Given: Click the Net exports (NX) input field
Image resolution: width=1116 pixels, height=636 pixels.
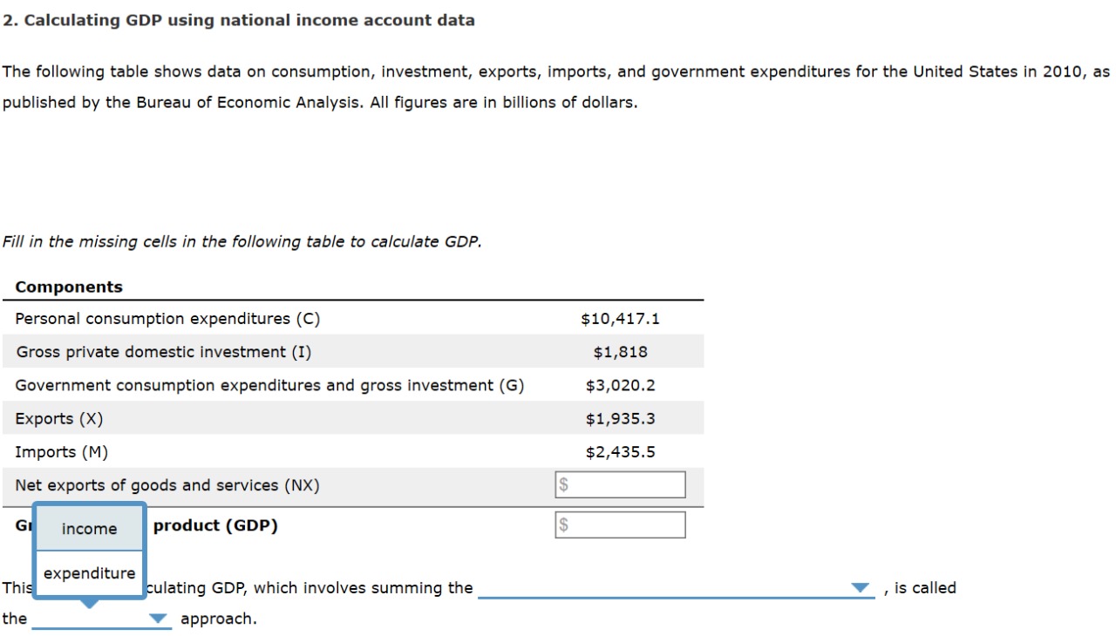Looking at the screenshot, I should point(621,485).
